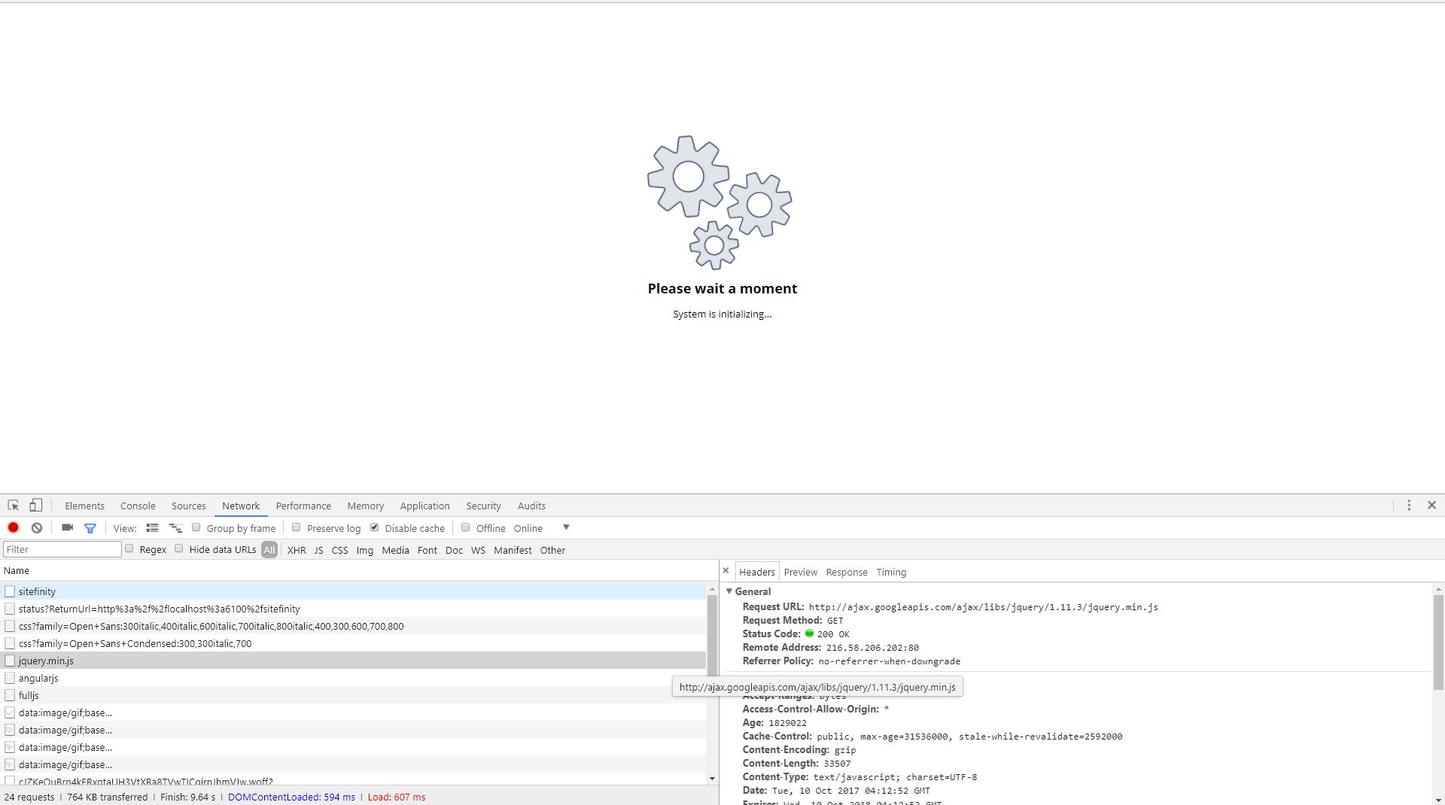
Task: Switch to the Audits tab
Action: tap(531, 506)
